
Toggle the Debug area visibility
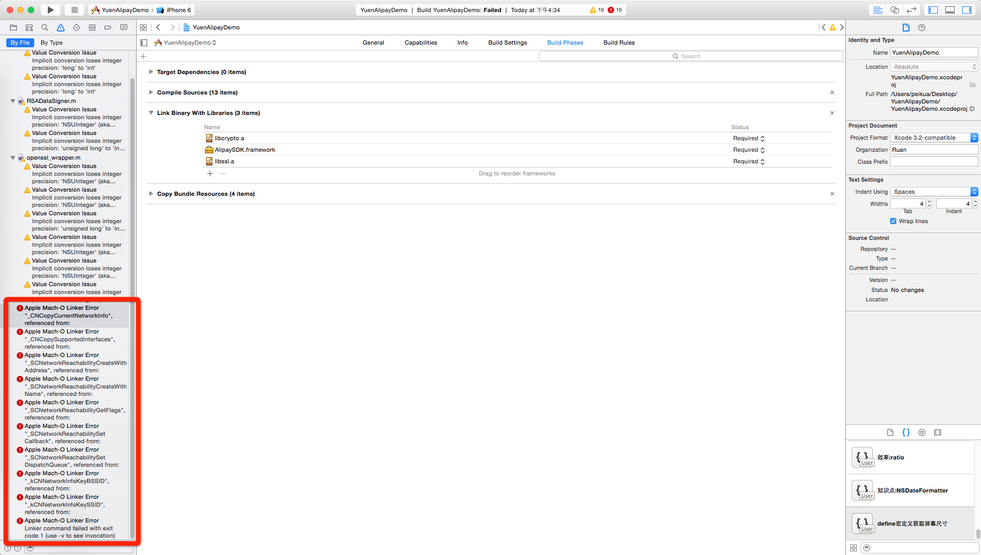click(951, 10)
